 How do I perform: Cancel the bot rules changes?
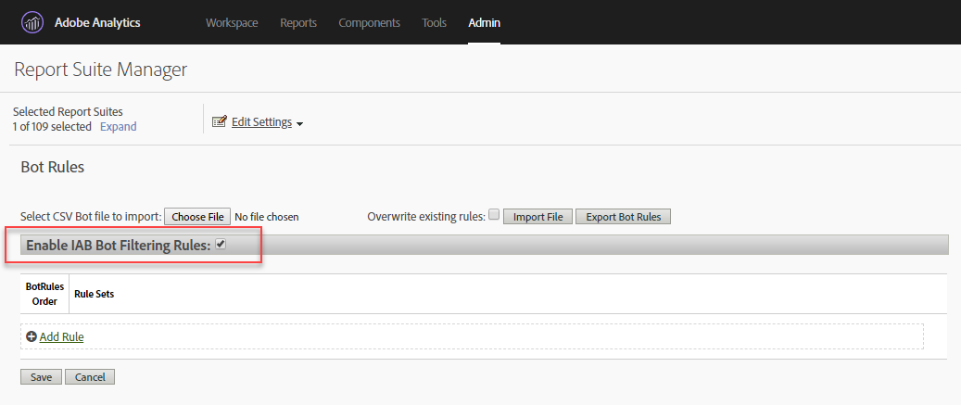pos(90,377)
